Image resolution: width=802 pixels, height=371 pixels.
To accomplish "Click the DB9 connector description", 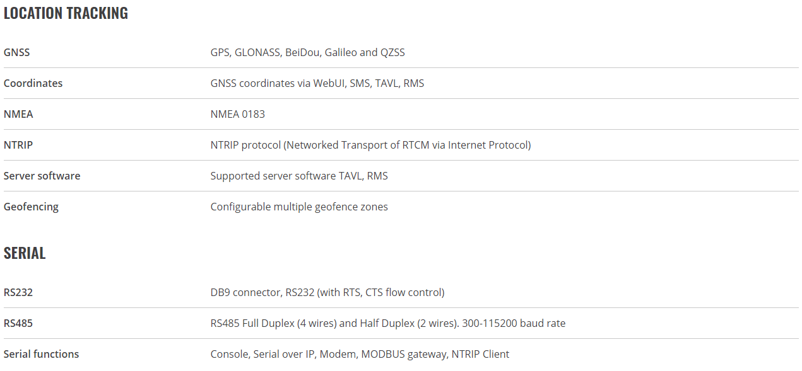I will 327,292.
